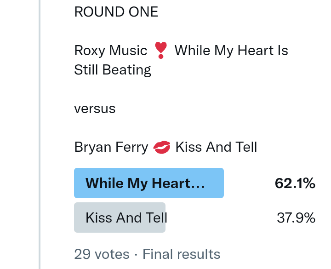Click the 62.1% result percentage
The image size is (331, 269).
pos(295,183)
